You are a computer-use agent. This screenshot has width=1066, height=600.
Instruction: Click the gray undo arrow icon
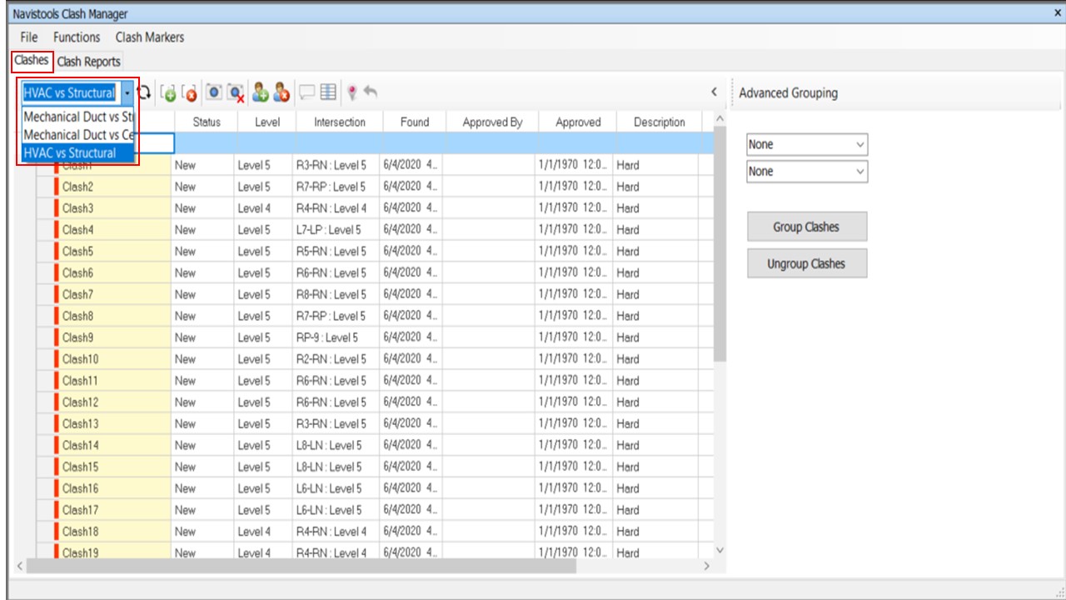coord(371,92)
